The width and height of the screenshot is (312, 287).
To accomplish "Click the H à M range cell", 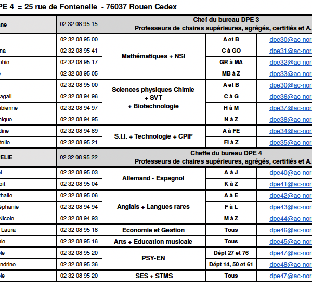I will (x=231, y=108).
